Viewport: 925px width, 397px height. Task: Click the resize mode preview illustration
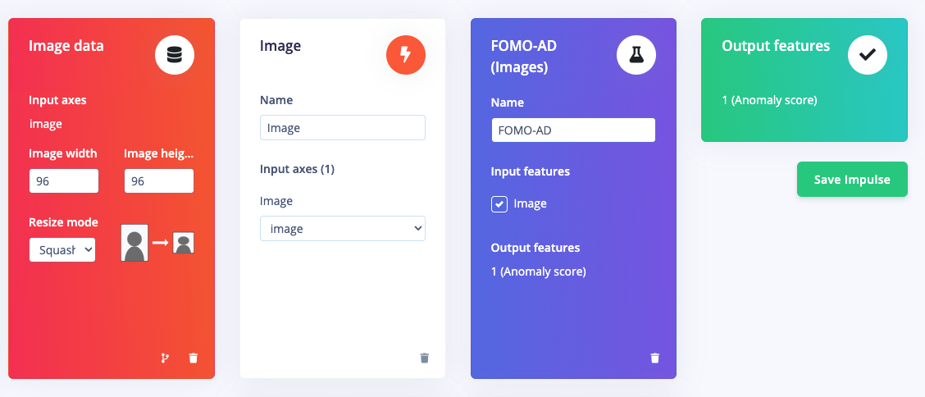click(x=157, y=243)
